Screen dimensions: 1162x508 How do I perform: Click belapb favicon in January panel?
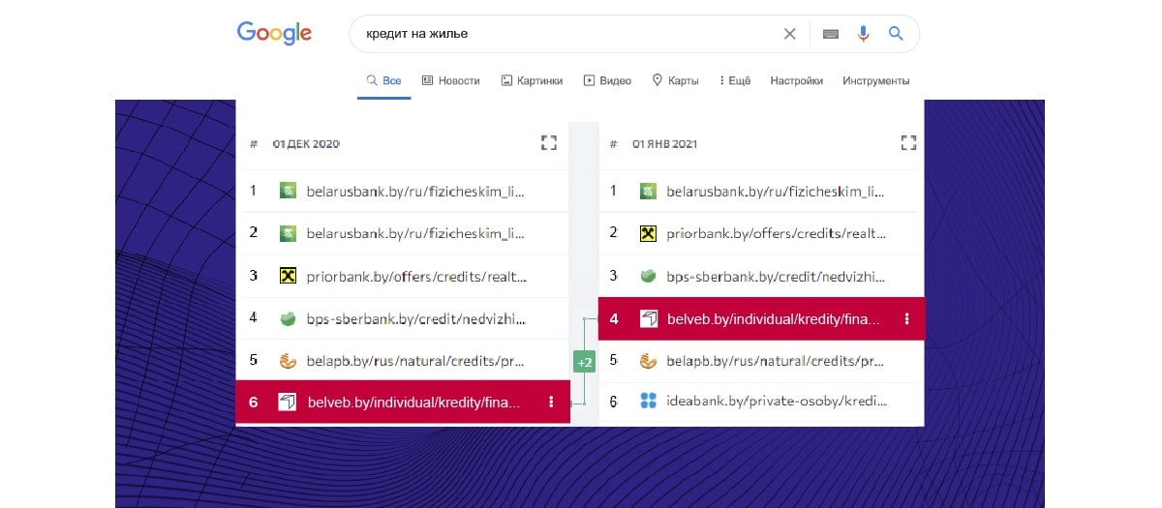coord(648,361)
